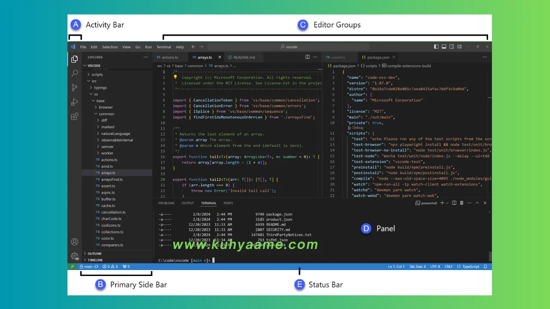
Task: Open the Extensions view icon
Action: 74,116
